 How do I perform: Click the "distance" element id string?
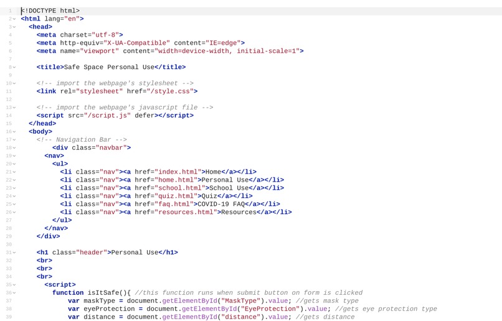(x=241, y=317)
